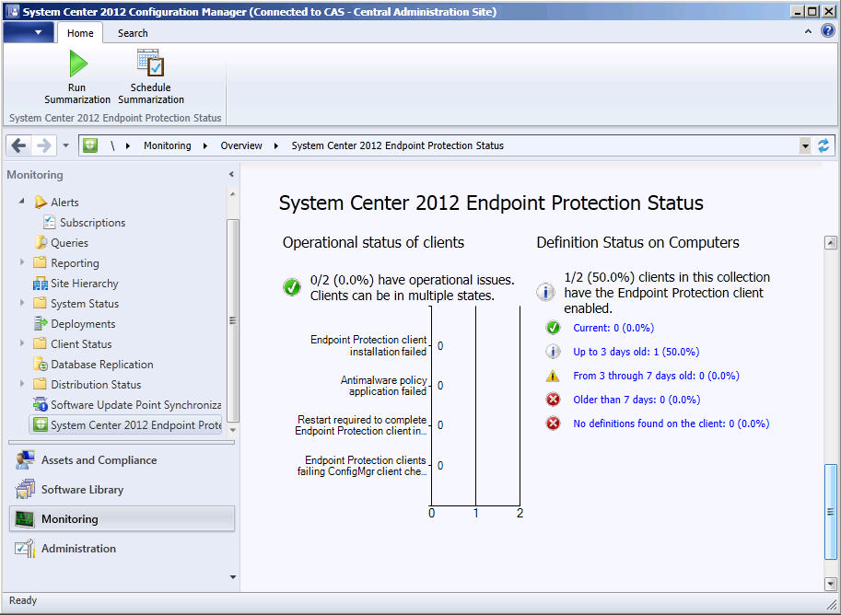Click the navigation tree scrollbar thumb
This screenshot has width=841, height=615.
(x=233, y=320)
